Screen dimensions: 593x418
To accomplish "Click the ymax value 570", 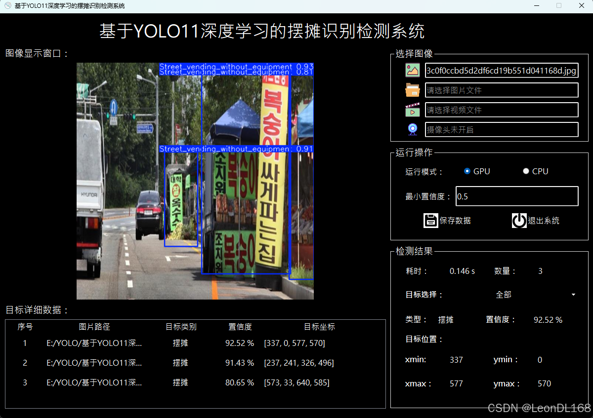I will [544, 383].
